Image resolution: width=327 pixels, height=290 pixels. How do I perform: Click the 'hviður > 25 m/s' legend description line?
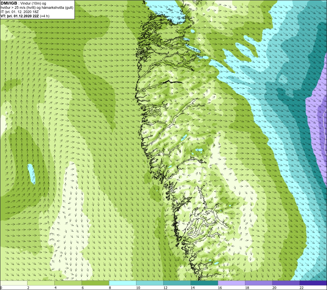tap(37, 8)
